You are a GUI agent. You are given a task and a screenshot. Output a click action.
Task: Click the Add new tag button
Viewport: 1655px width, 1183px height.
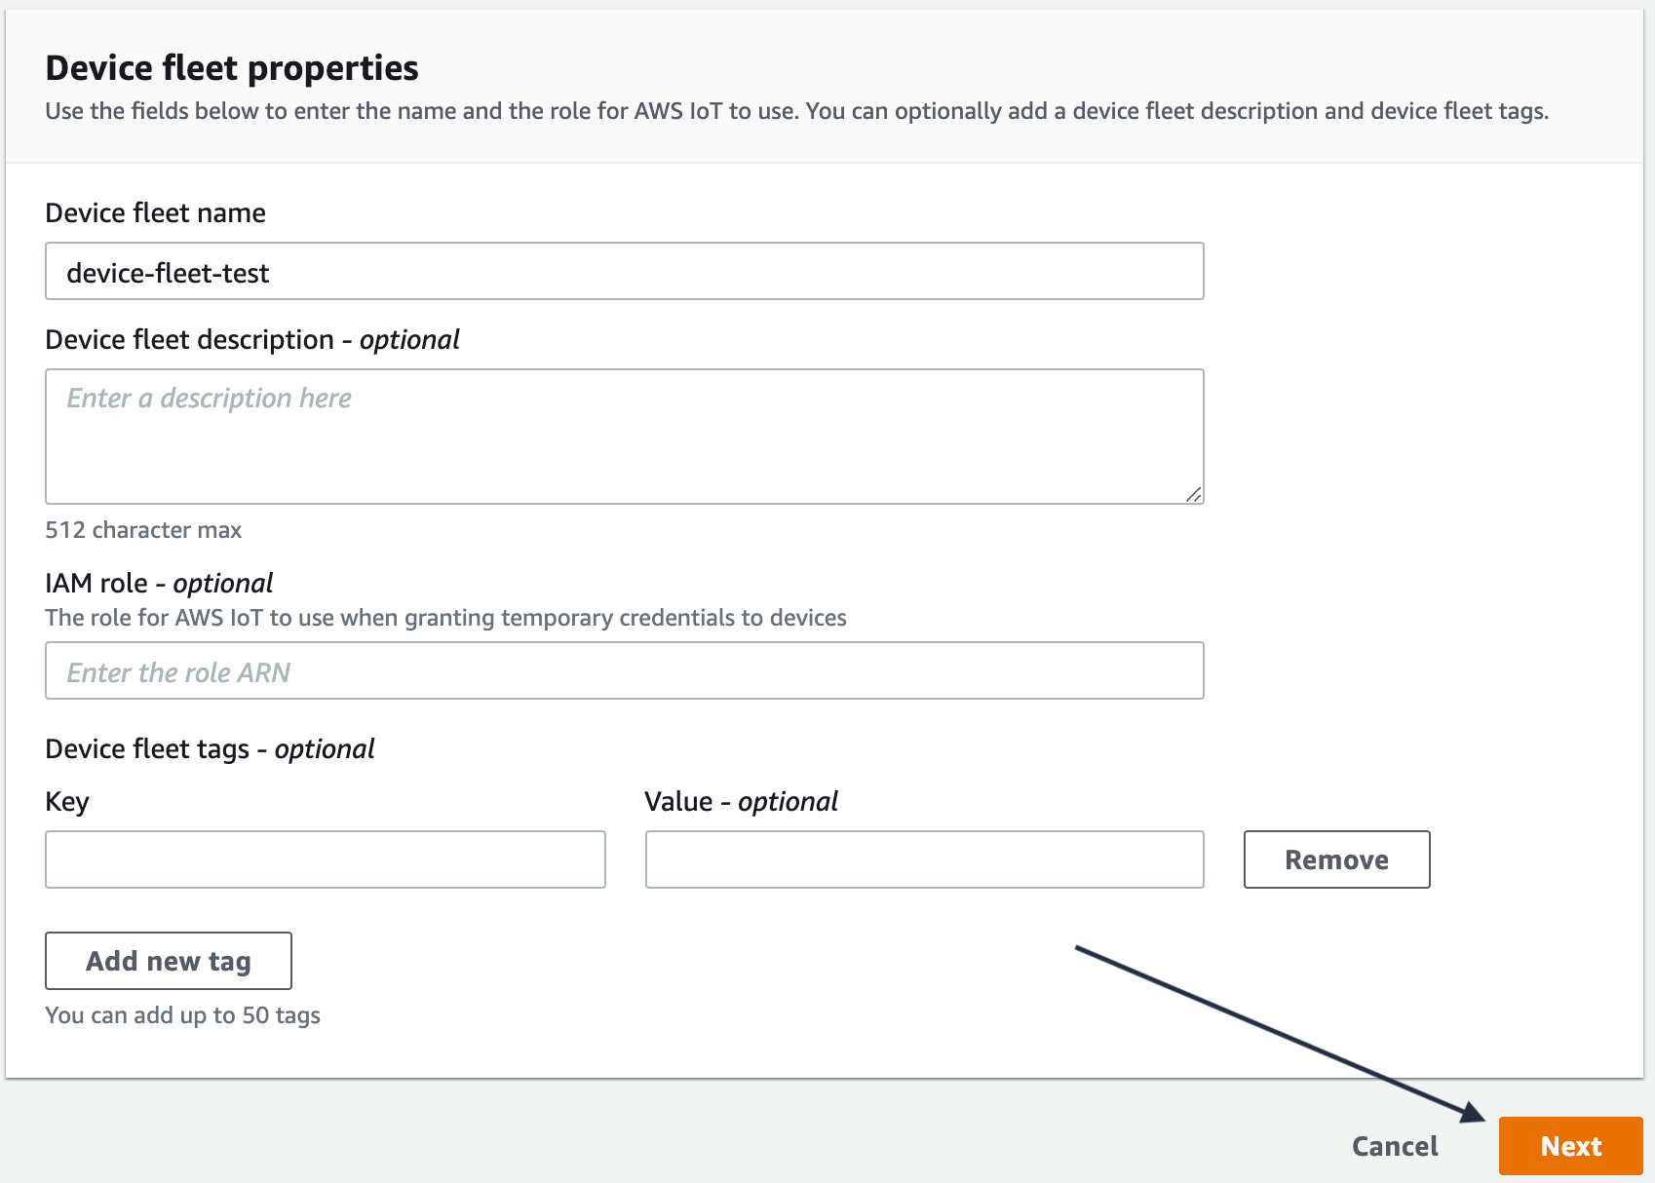click(x=168, y=961)
